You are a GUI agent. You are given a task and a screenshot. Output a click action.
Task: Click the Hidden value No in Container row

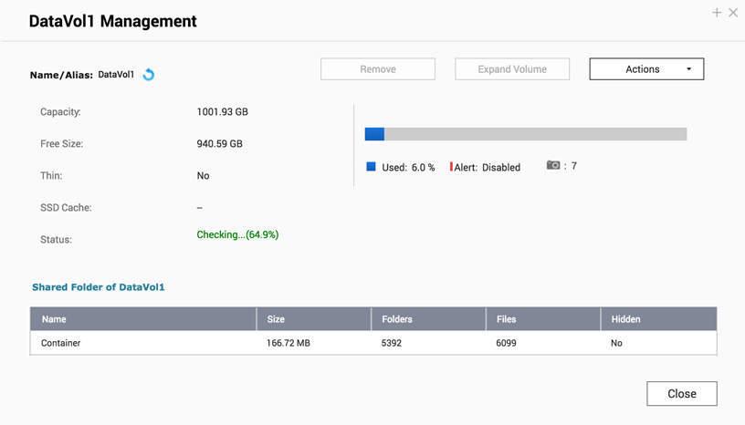[616, 343]
